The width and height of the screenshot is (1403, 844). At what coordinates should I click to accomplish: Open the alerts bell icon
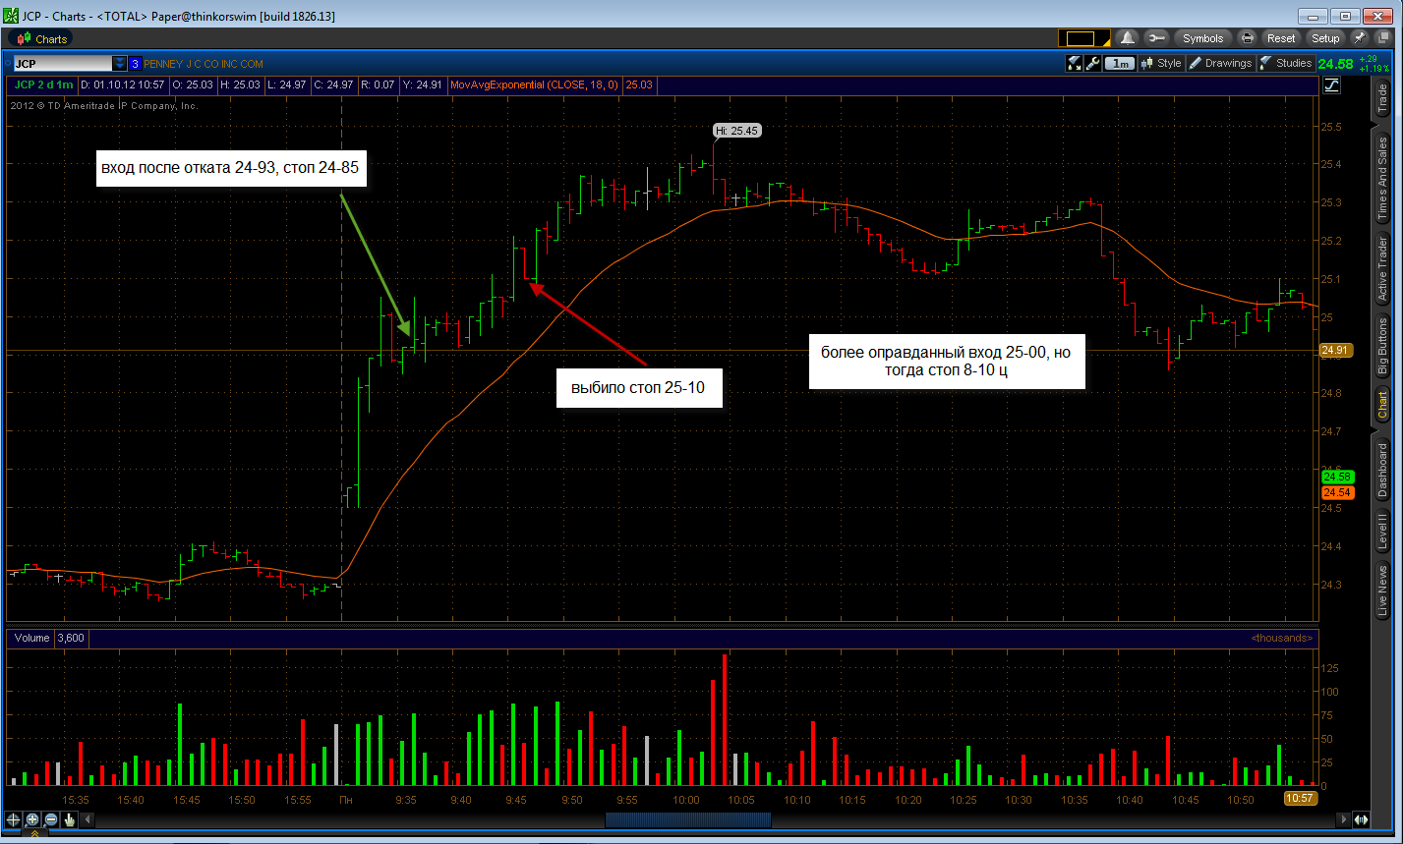tap(1127, 38)
